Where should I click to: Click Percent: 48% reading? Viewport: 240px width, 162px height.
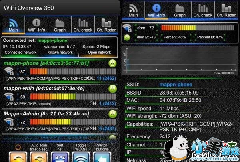point(175,37)
